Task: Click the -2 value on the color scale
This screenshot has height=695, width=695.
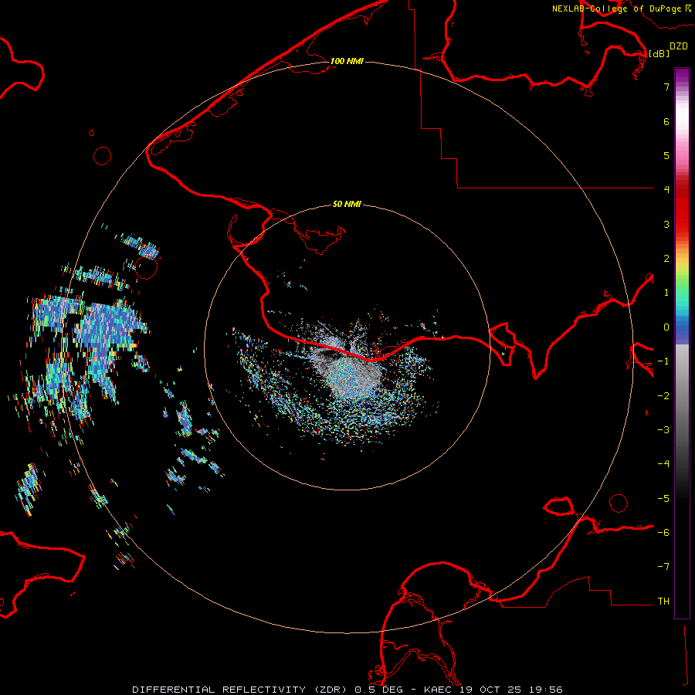Action: coord(663,396)
